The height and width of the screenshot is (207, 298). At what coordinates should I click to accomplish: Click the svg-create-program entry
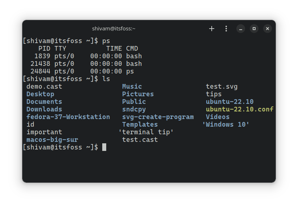coord(158,117)
